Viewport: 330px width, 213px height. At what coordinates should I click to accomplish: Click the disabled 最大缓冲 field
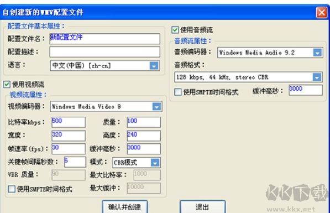point(144,188)
